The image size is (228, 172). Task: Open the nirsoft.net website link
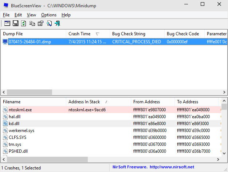tap(172, 167)
